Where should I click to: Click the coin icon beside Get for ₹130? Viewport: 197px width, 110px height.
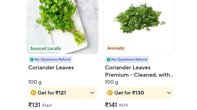tap(110, 93)
